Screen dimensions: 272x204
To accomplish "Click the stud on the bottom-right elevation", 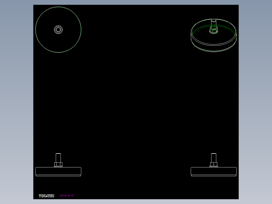I will point(214,158).
